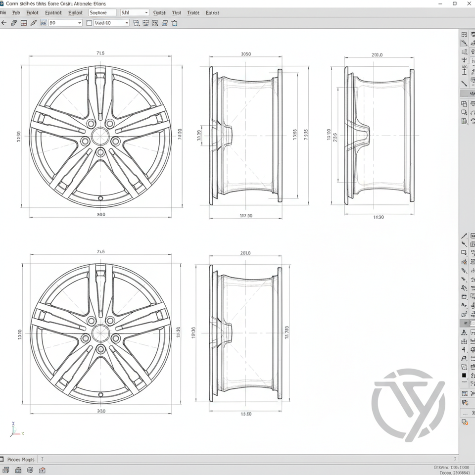Select the pencil tool in the top toolbar

(x=33, y=23)
